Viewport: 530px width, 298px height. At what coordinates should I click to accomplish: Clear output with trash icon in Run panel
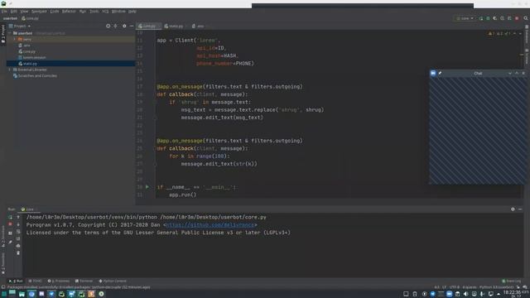pos(18,252)
